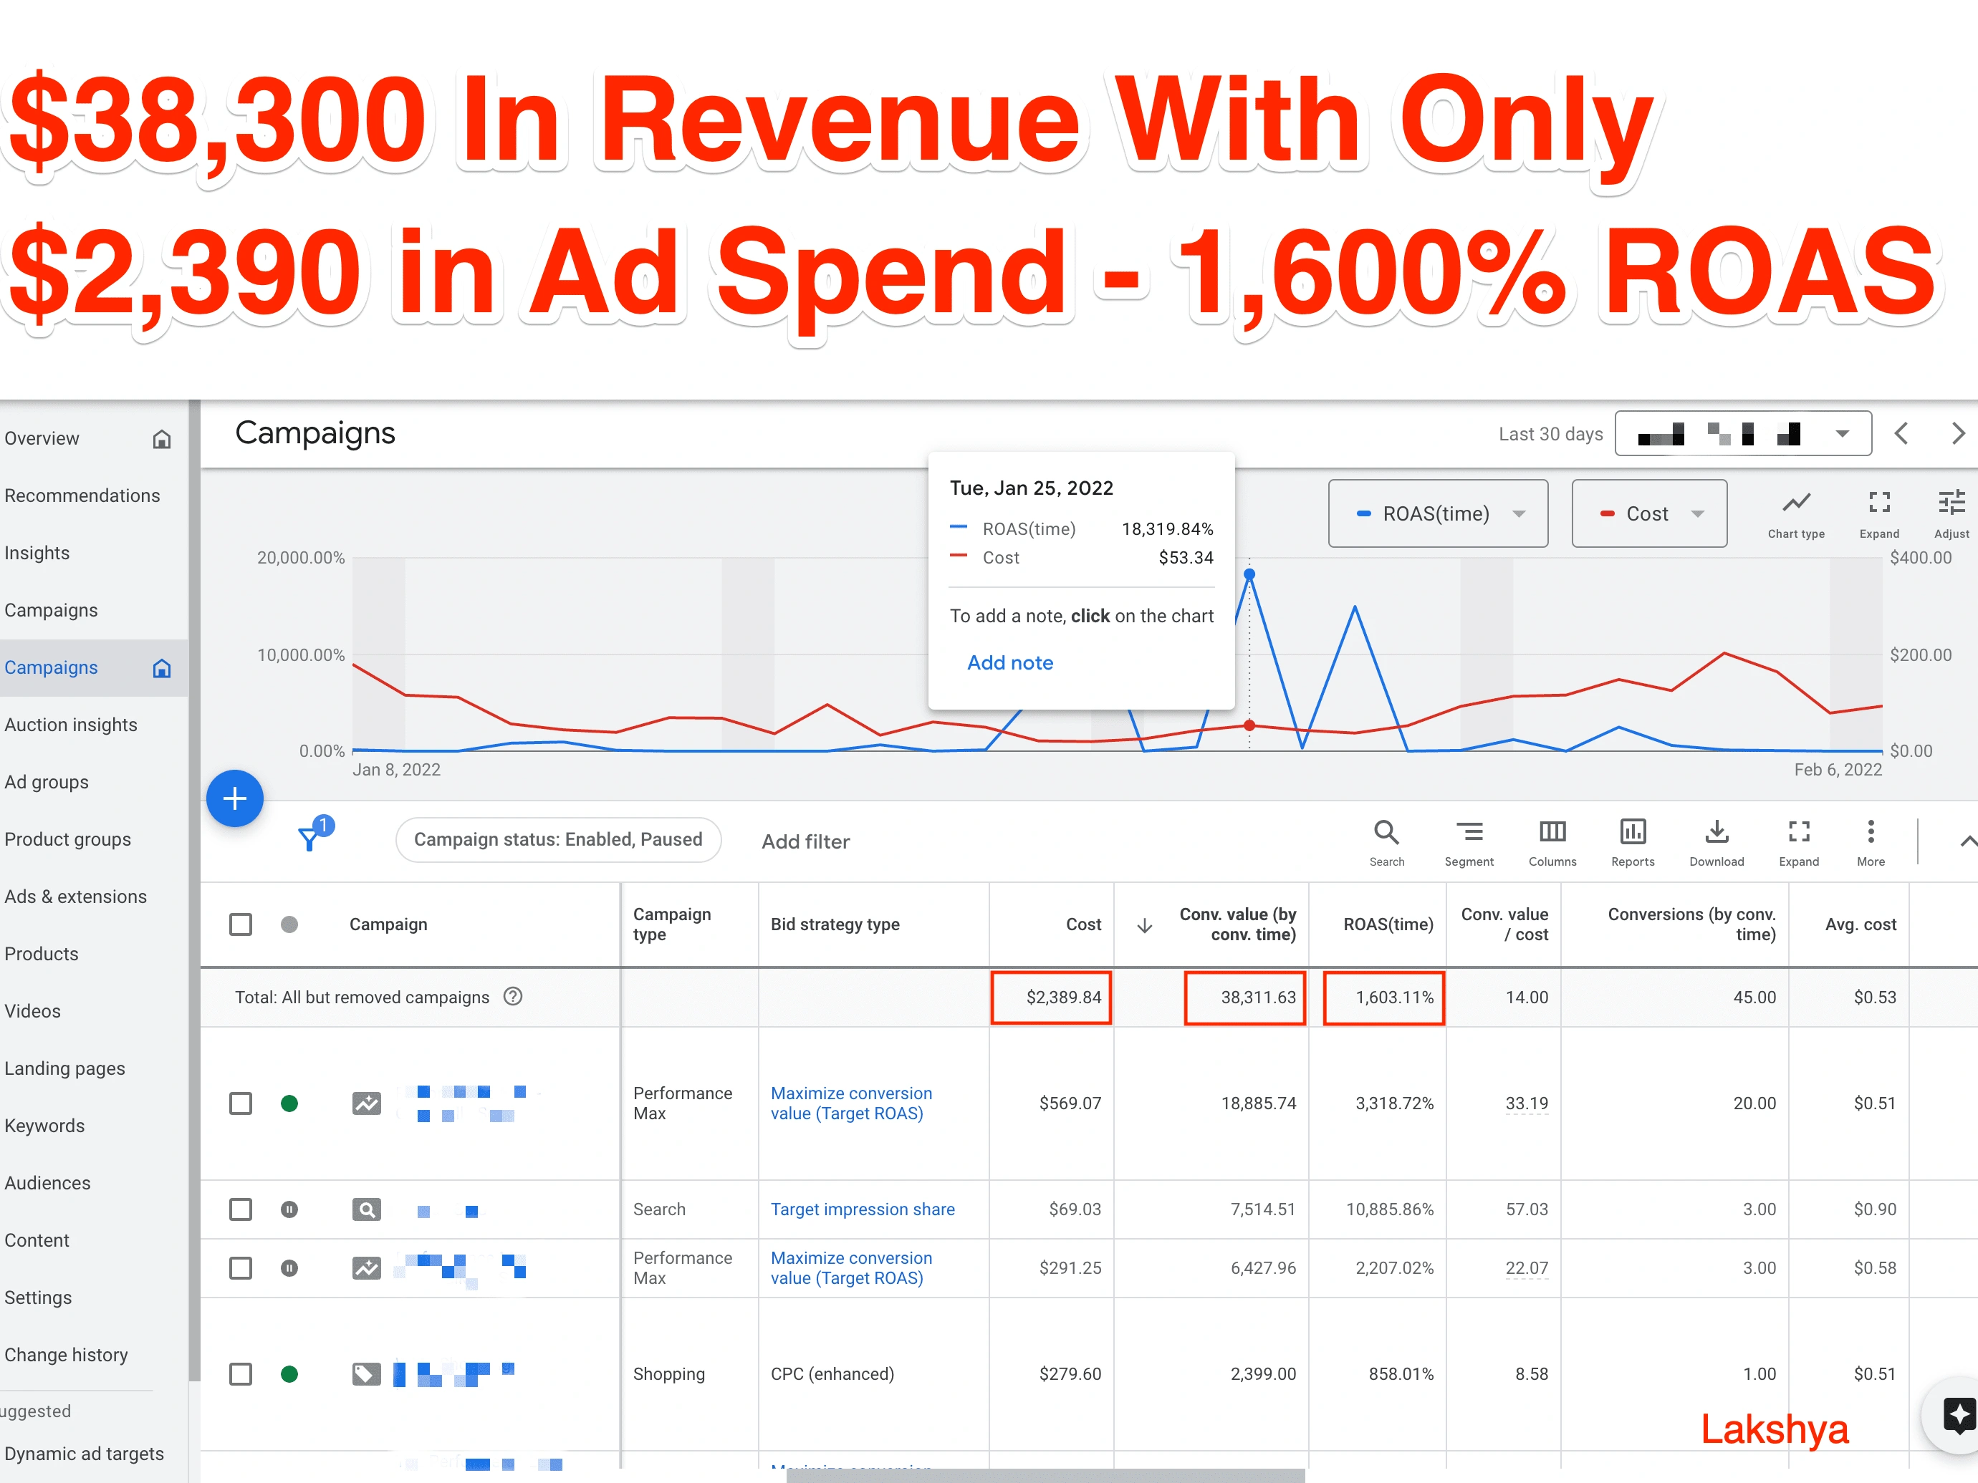Open the Cost metric dropdown
Viewport: 1978px width, 1483px height.
click(1649, 513)
